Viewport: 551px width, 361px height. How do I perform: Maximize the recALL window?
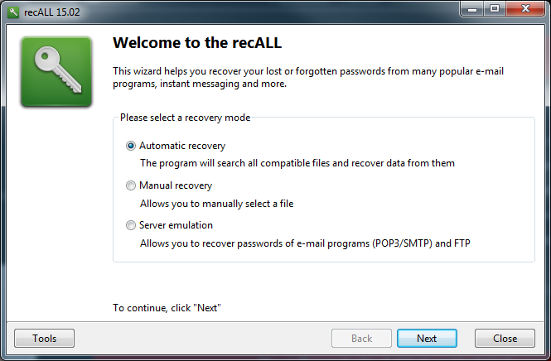[495, 9]
